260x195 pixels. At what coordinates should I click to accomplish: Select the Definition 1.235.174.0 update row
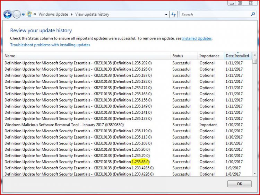click(127, 88)
